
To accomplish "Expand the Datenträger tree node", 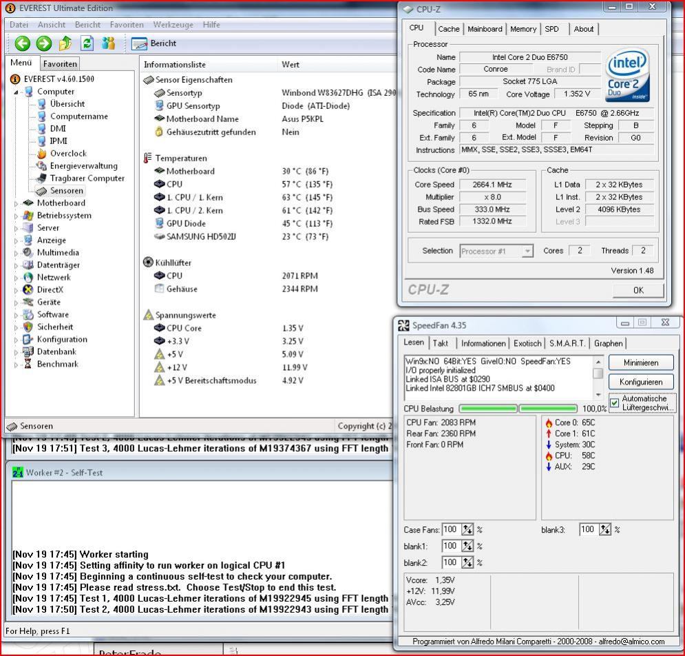I will point(16,265).
